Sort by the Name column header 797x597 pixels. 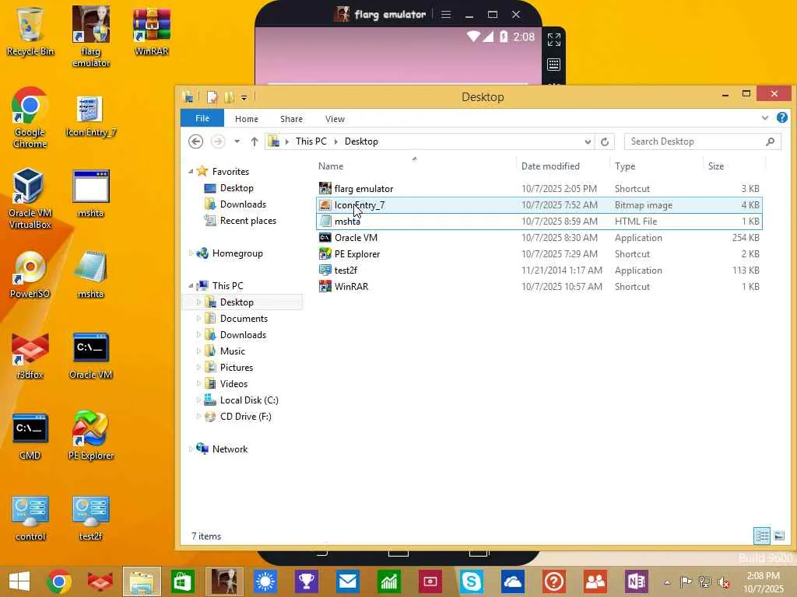[x=415, y=166]
